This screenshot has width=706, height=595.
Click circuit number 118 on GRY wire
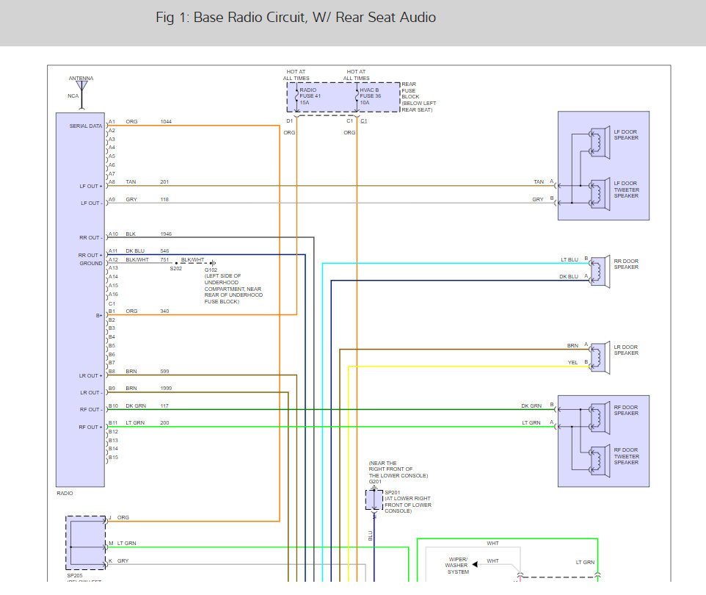pyautogui.click(x=164, y=199)
